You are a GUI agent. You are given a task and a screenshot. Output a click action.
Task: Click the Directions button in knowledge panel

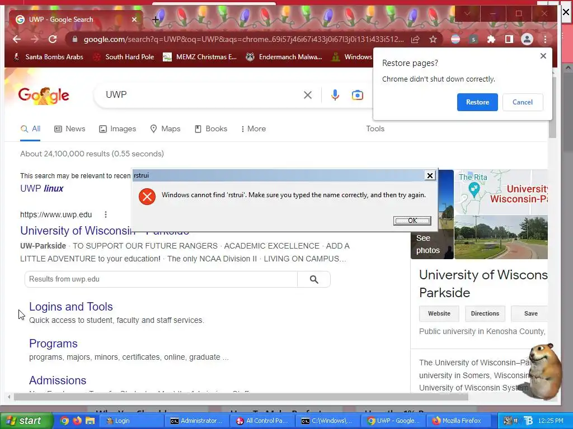pos(485,314)
